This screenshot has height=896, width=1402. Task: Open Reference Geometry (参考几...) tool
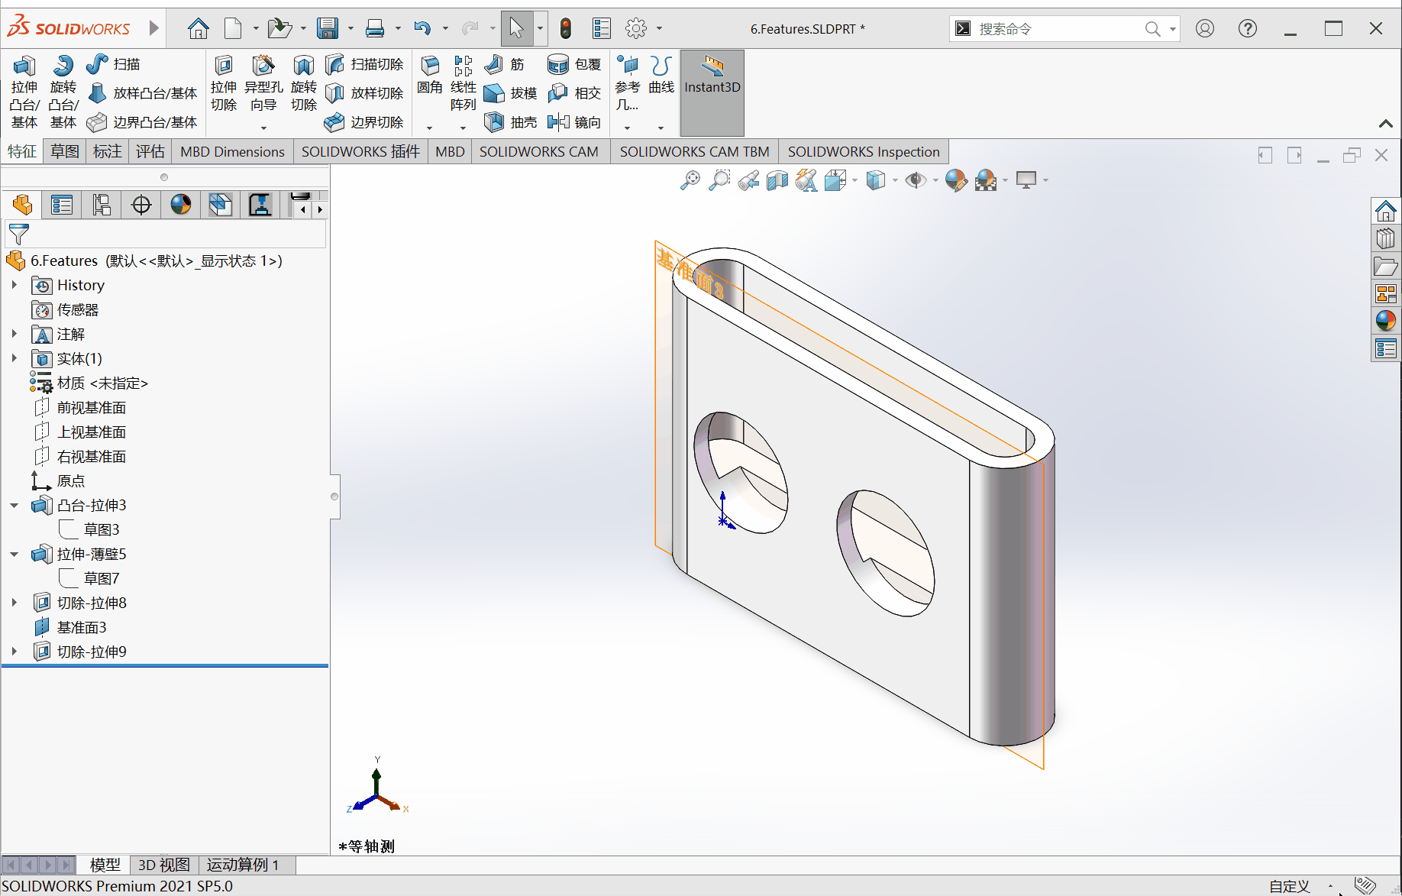(x=628, y=84)
